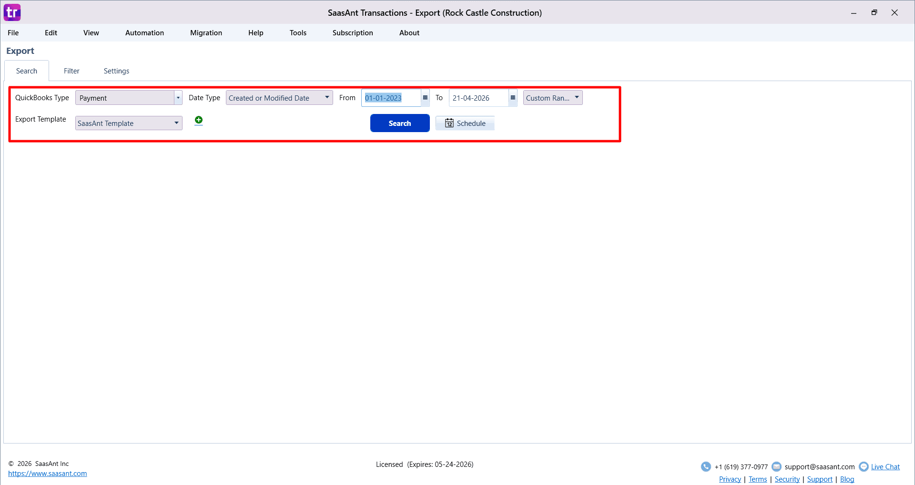
Task: Open the Terms link
Action: pyautogui.click(x=758, y=479)
